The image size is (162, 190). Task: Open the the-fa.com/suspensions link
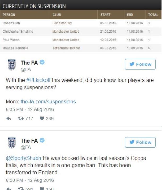coord(48,102)
